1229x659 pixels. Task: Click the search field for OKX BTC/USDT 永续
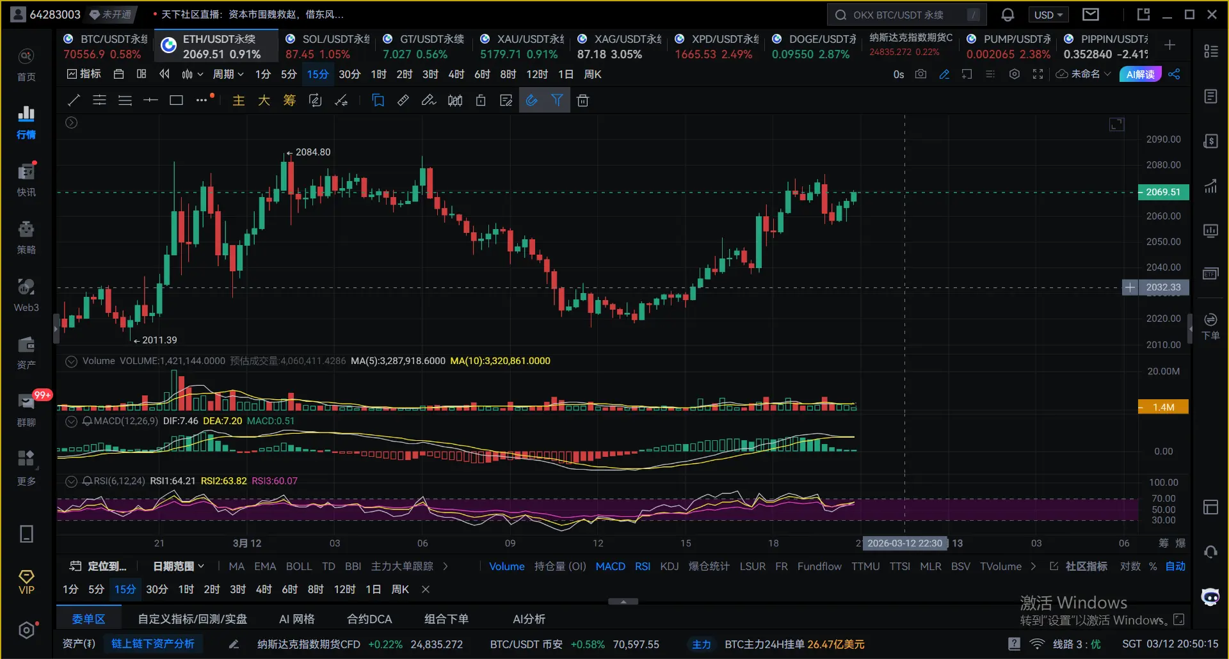(x=907, y=15)
